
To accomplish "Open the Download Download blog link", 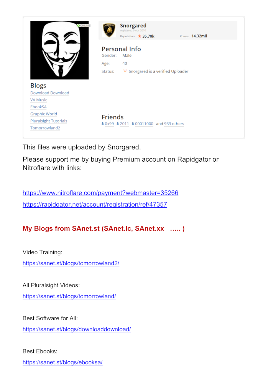I will [49, 93].
